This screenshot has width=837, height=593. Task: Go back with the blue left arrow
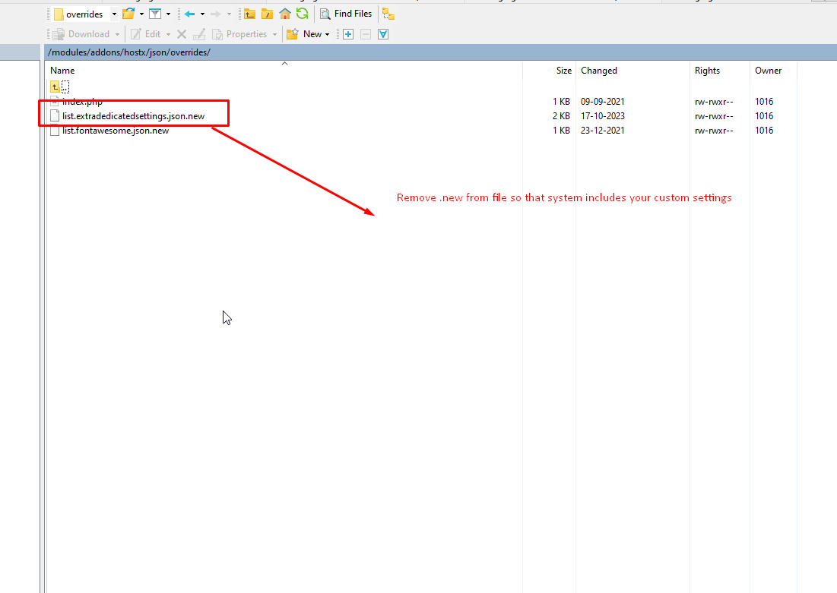pyautogui.click(x=189, y=14)
